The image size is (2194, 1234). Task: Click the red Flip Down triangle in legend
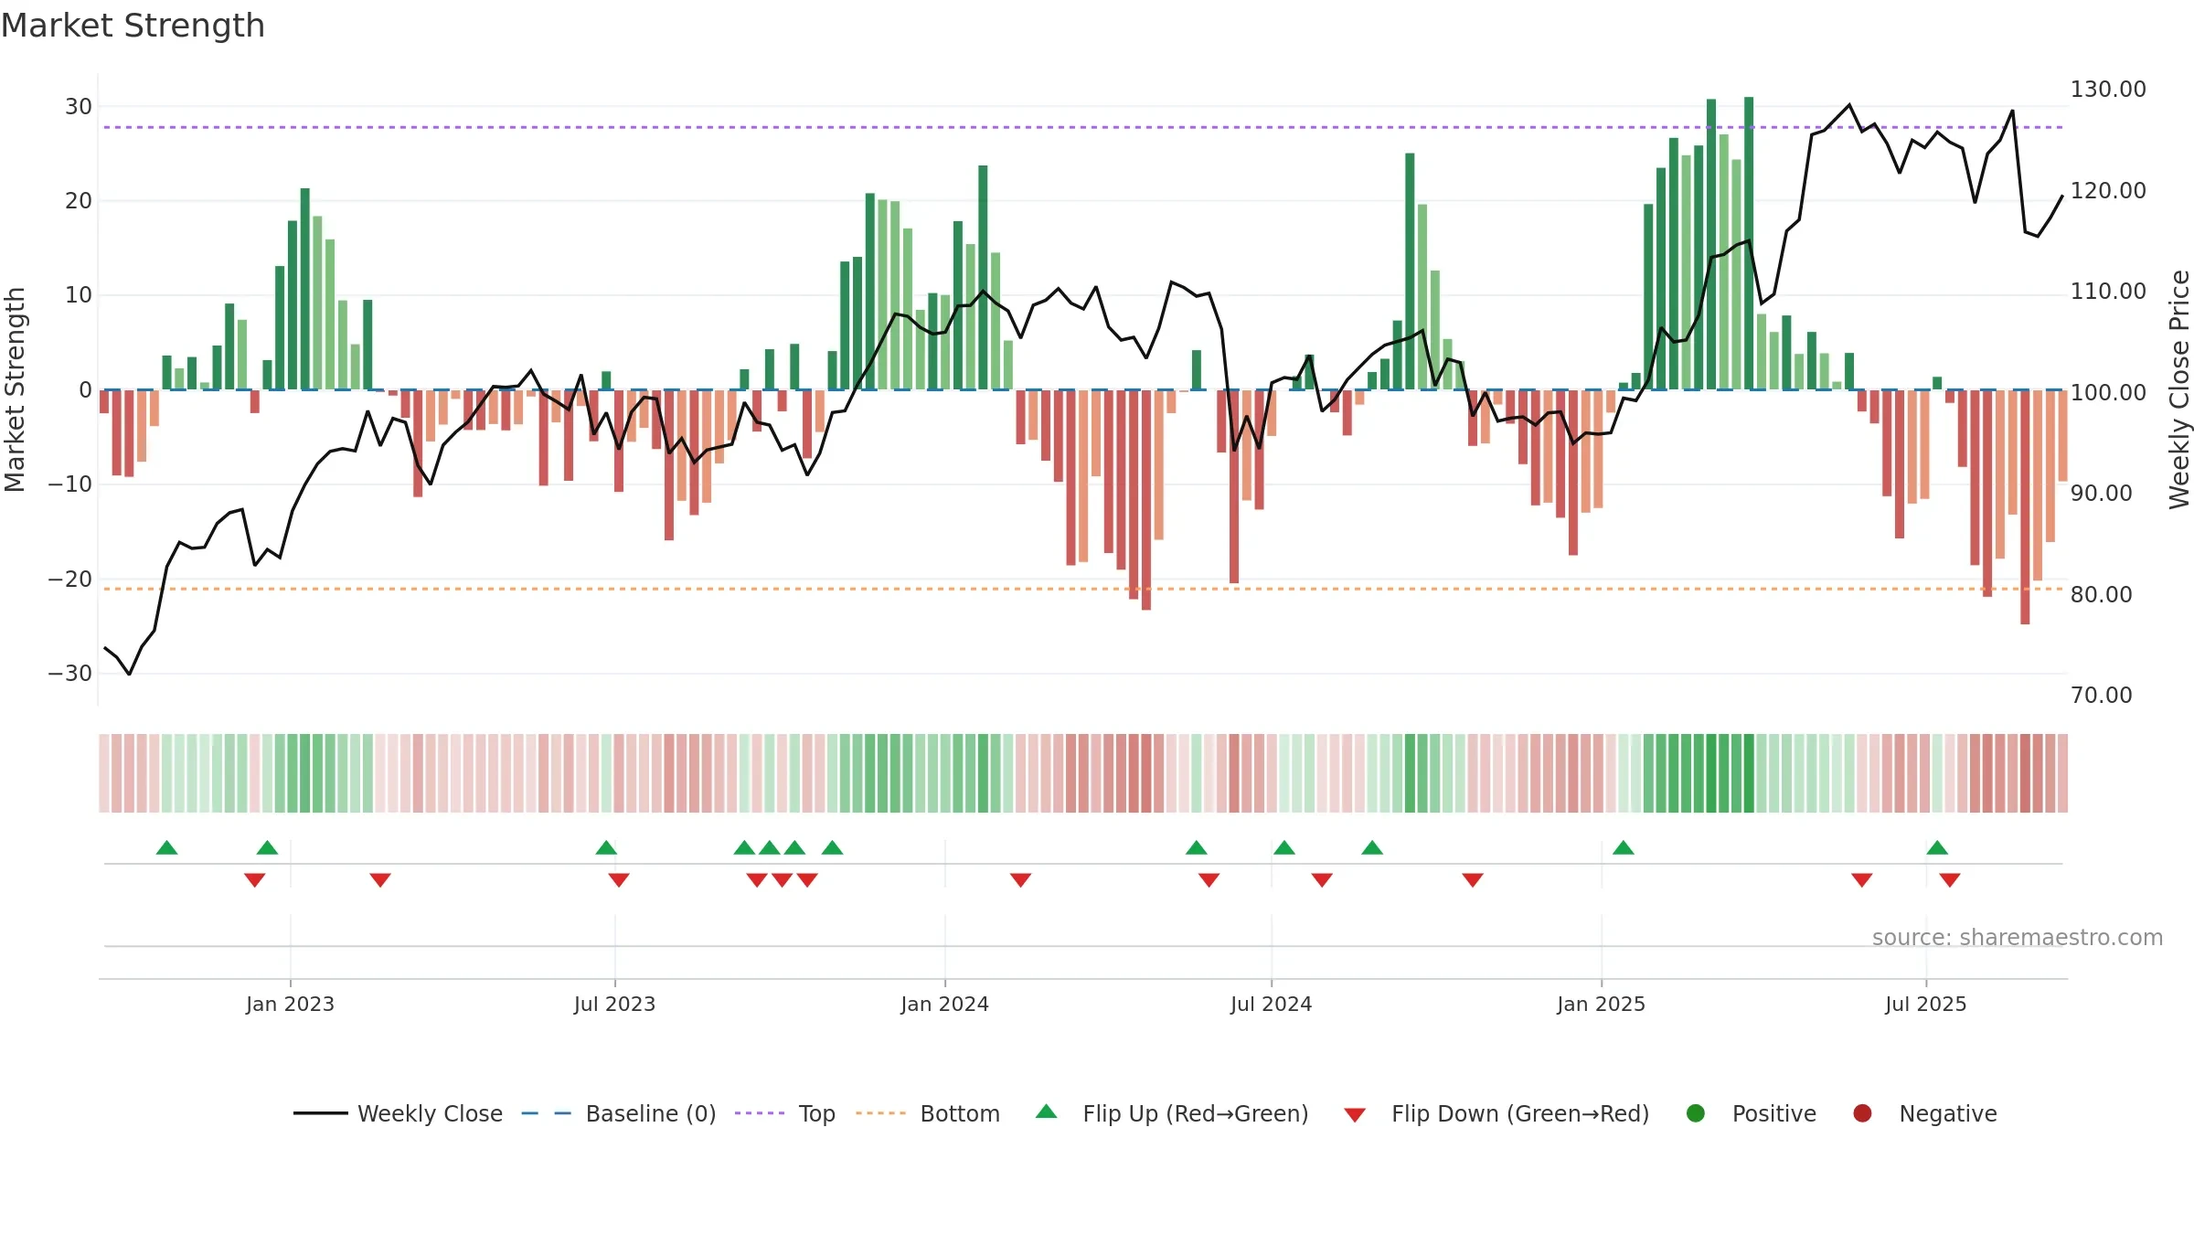[x=1355, y=1115]
